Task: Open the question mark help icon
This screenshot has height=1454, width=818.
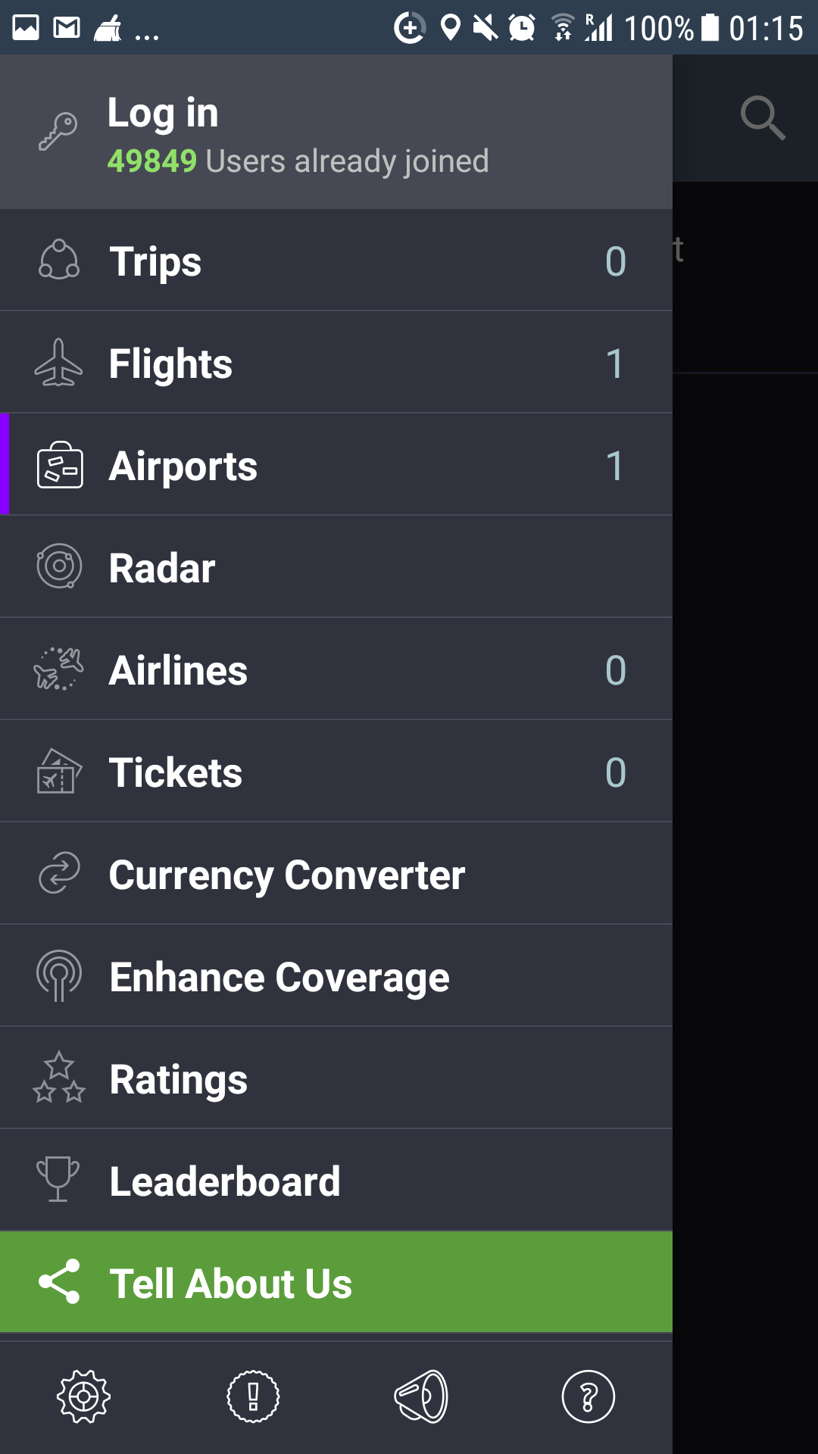Action: pos(588,1396)
